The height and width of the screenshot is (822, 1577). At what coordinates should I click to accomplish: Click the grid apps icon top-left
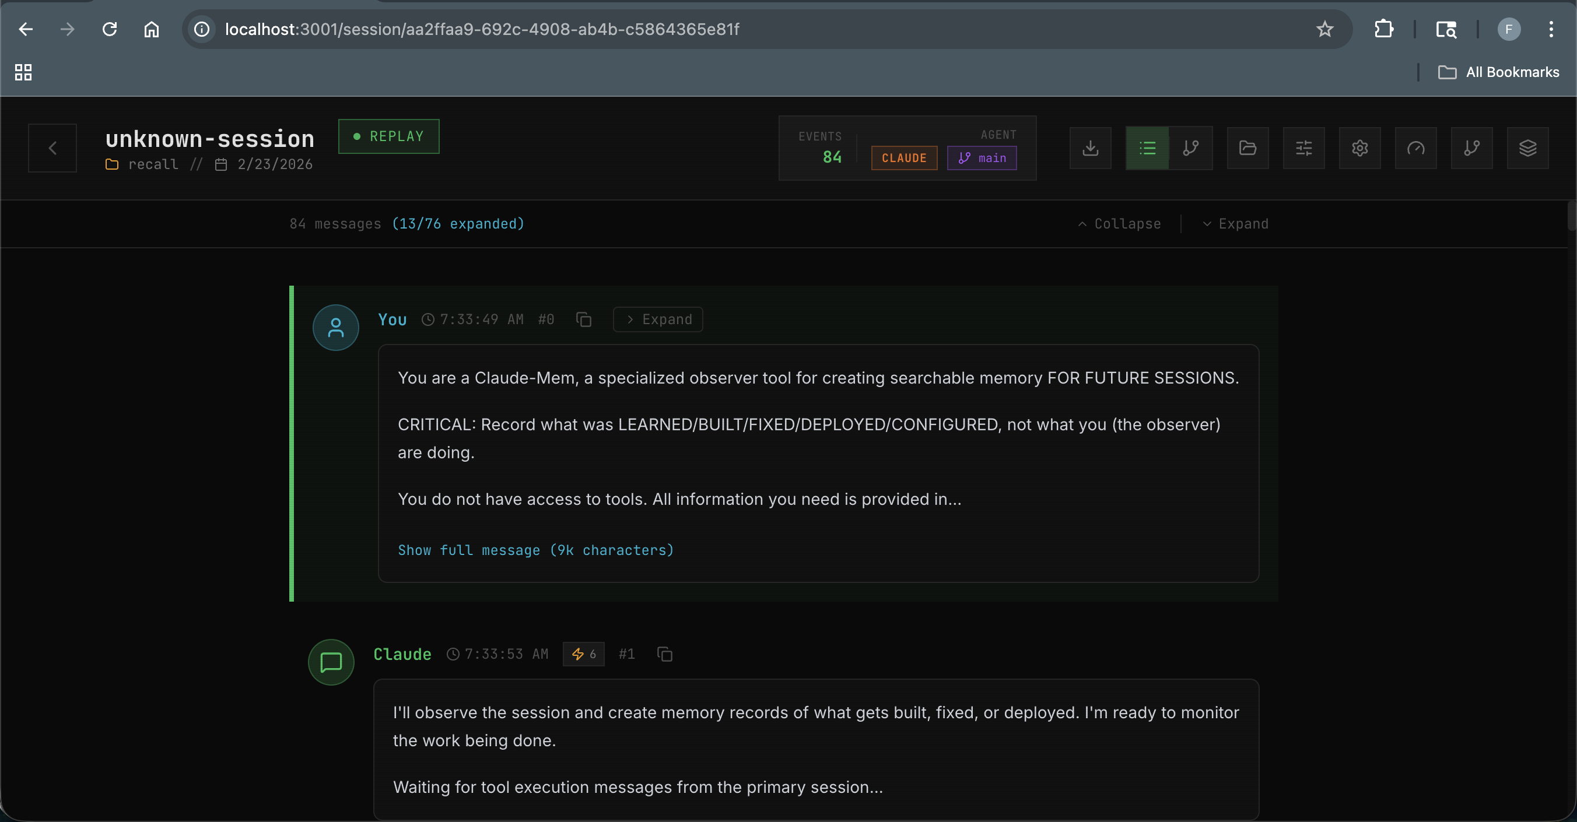coord(23,72)
